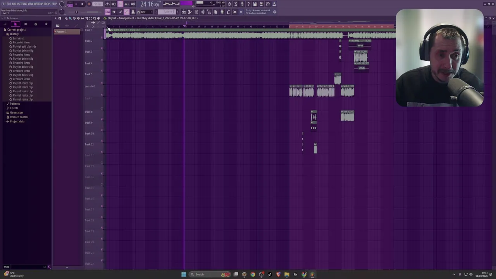Toggle the loop recording icon
The image size is (496, 279).
[x=133, y=4]
